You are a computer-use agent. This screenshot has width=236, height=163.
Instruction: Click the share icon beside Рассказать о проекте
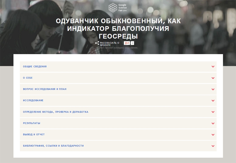(97, 43)
